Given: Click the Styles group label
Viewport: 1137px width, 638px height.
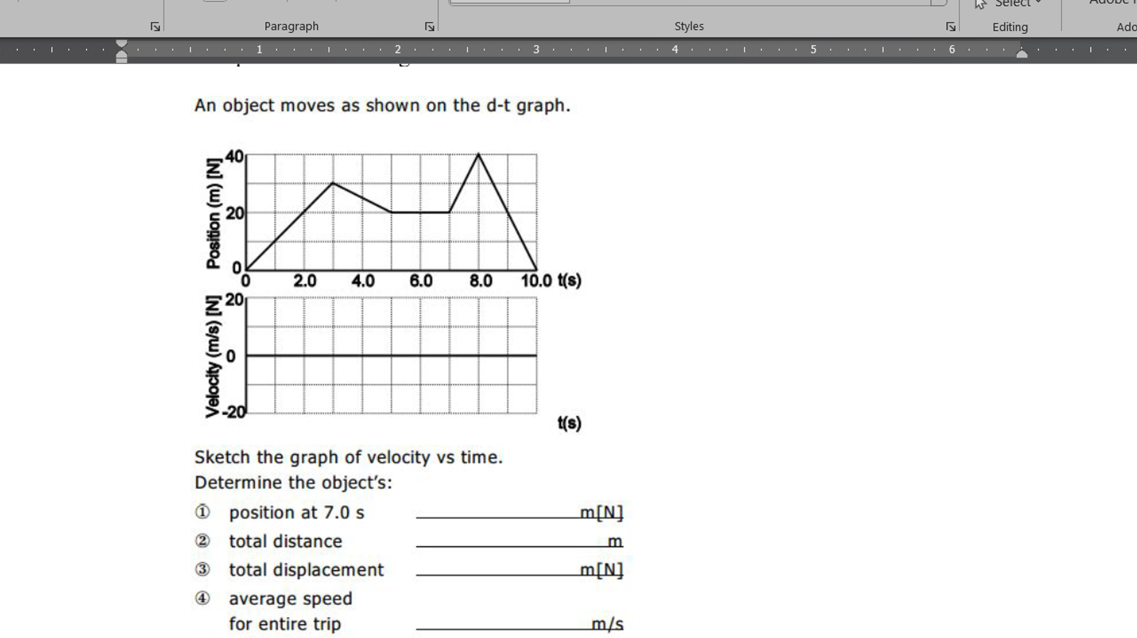Looking at the screenshot, I should (x=689, y=26).
